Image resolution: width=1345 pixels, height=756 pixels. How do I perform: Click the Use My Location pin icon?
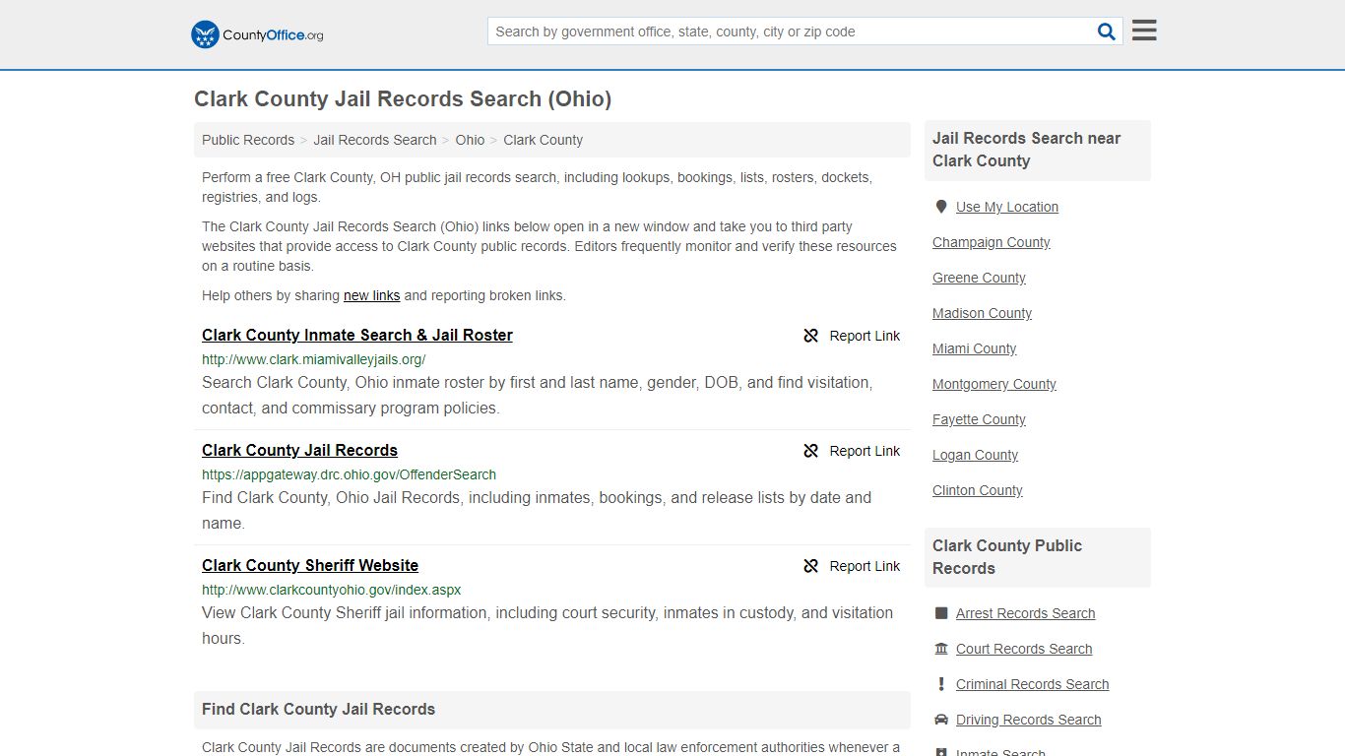[x=941, y=207]
